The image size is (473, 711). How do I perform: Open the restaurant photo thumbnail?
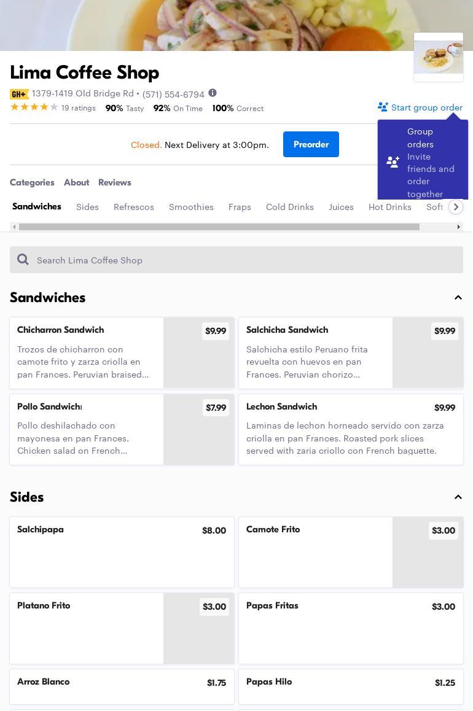click(x=439, y=57)
